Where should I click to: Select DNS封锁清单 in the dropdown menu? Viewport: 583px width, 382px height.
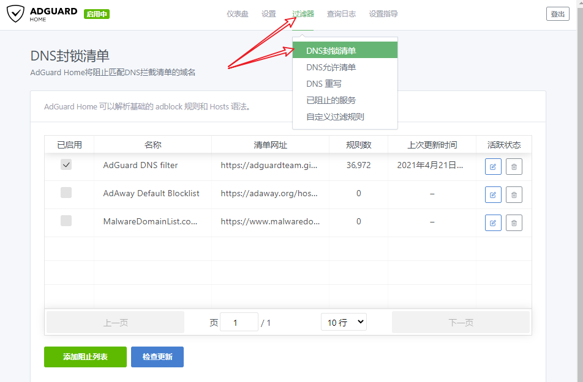(x=345, y=50)
